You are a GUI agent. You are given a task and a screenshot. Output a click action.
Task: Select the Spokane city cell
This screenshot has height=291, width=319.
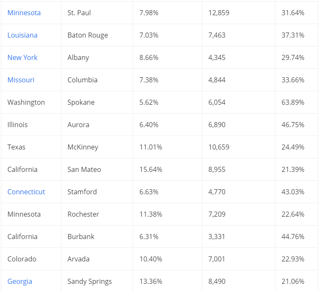click(97, 102)
